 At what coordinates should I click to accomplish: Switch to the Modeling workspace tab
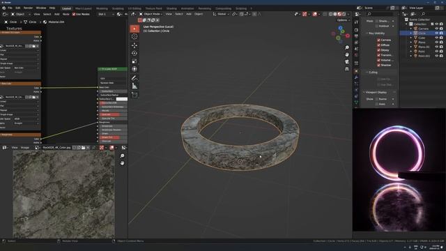click(x=102, y=8)
